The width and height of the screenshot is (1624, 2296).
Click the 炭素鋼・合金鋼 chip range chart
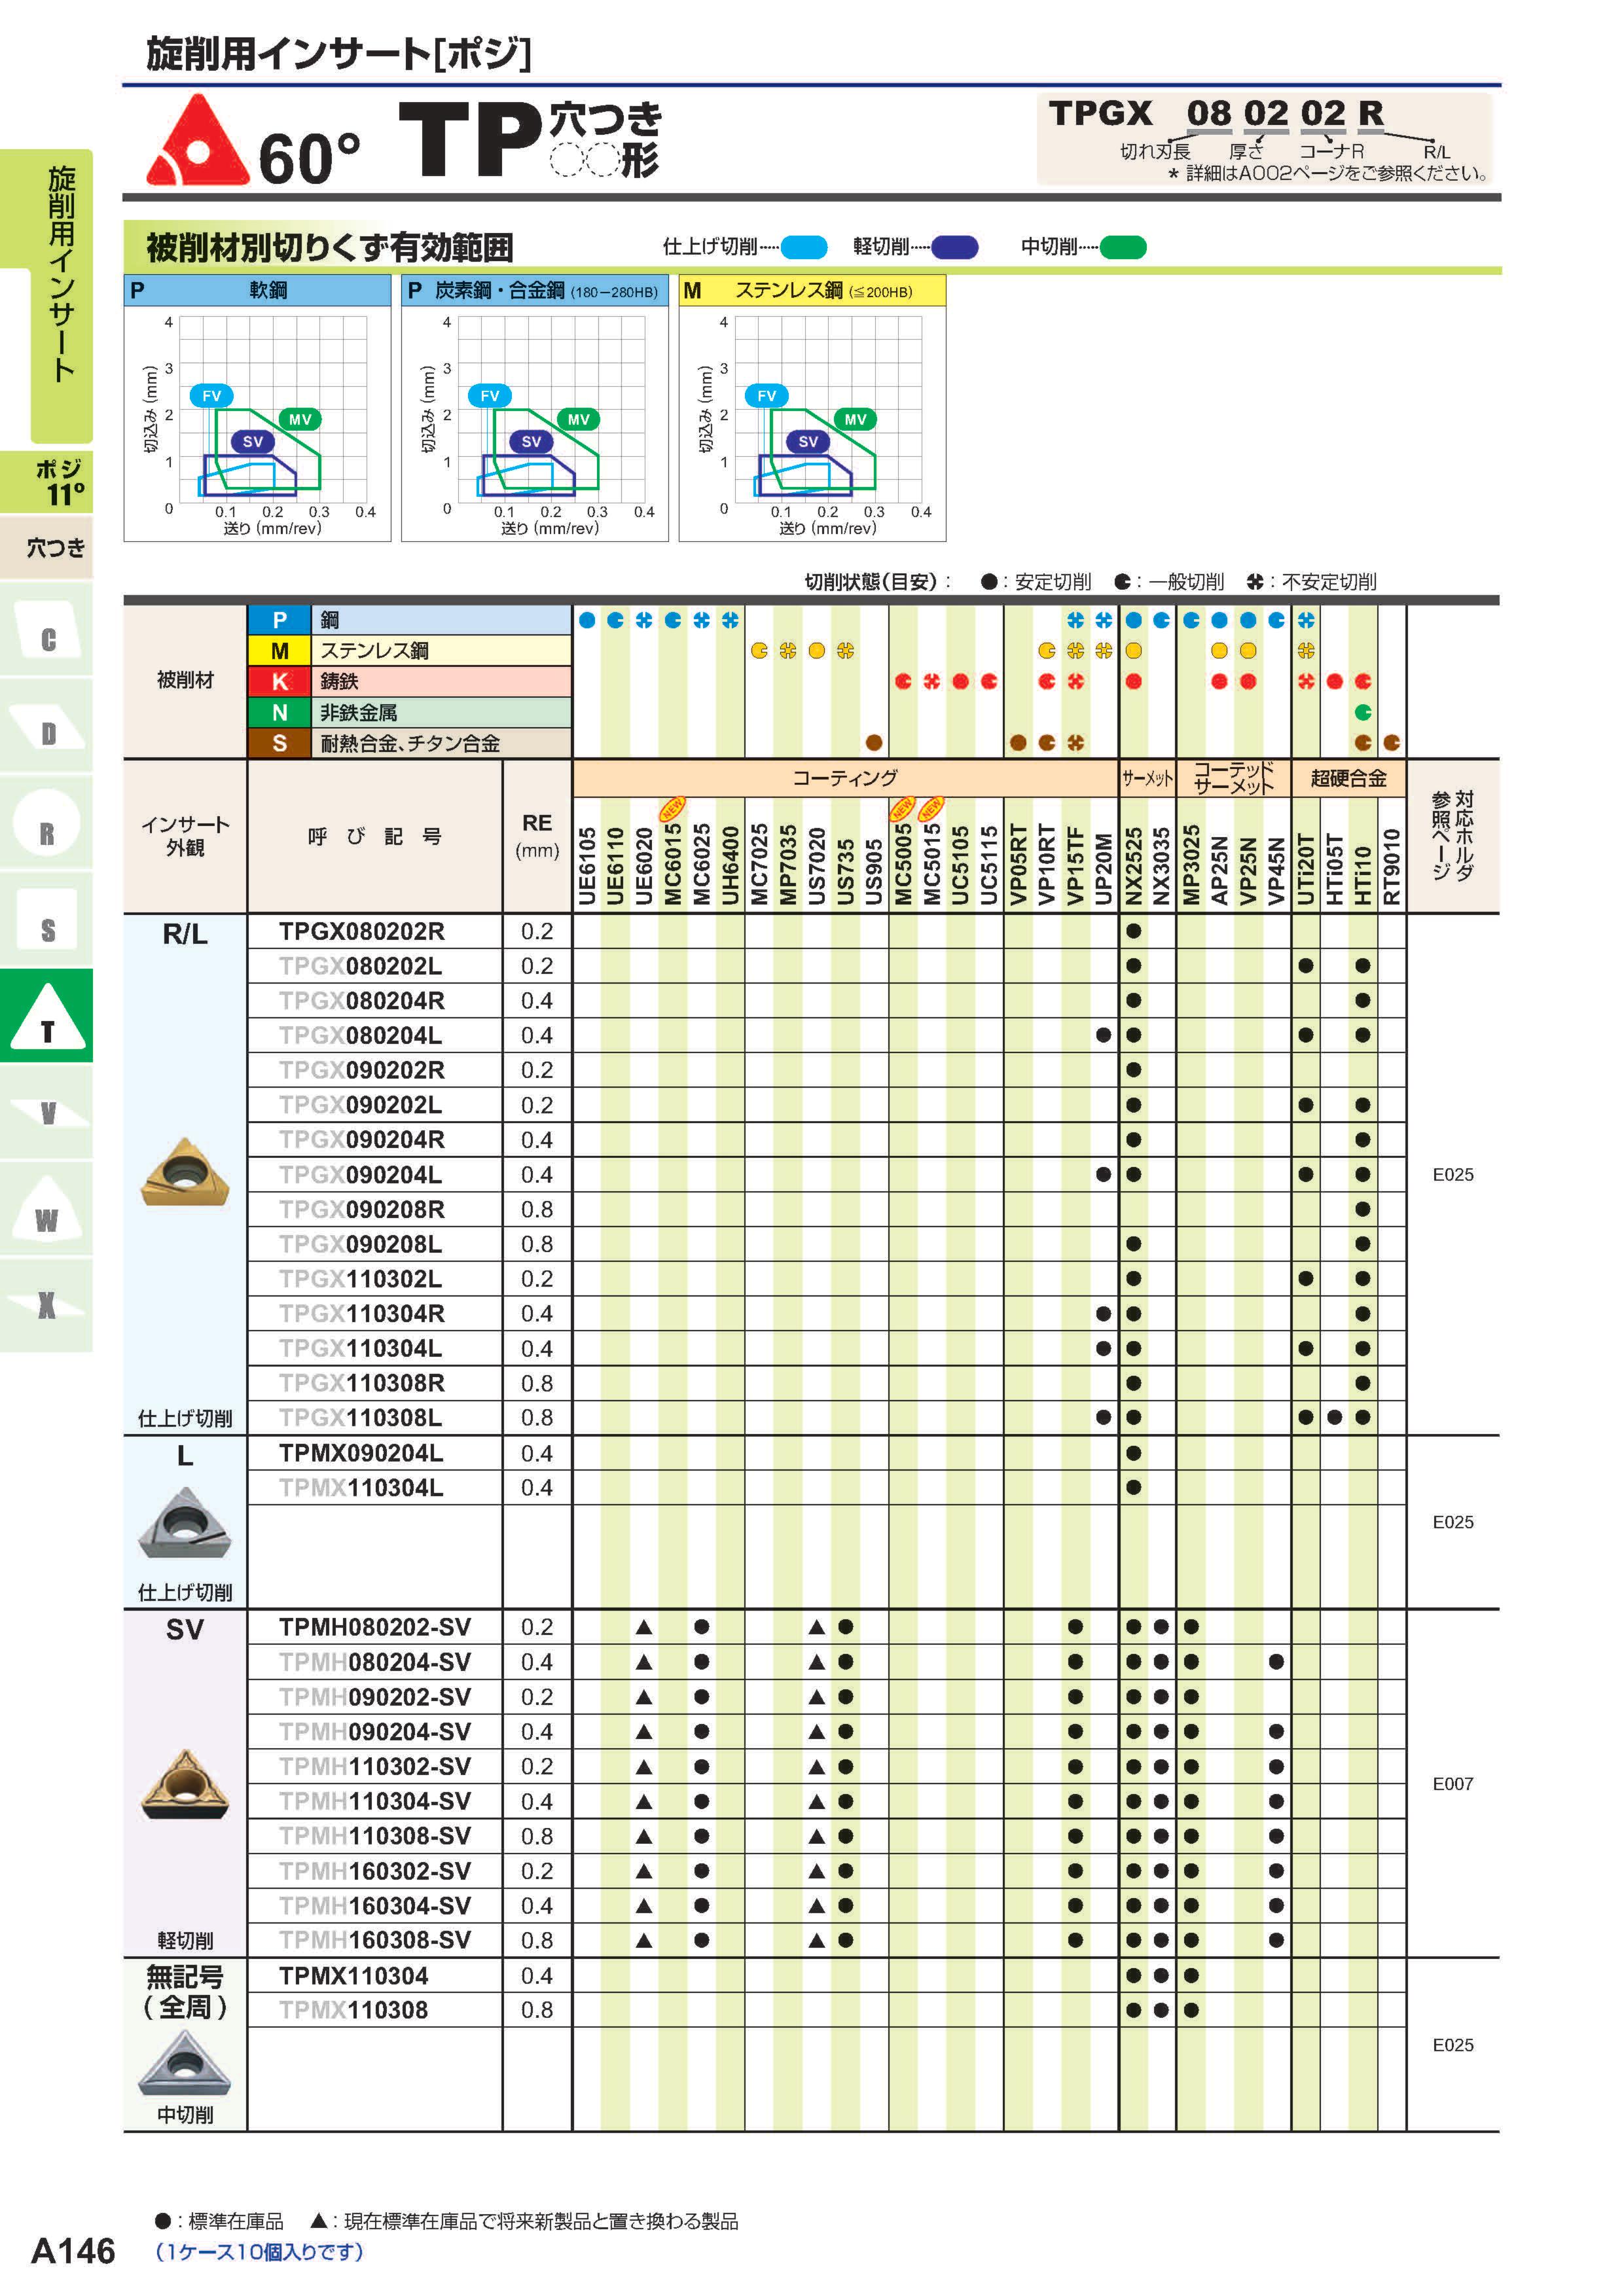535,409
